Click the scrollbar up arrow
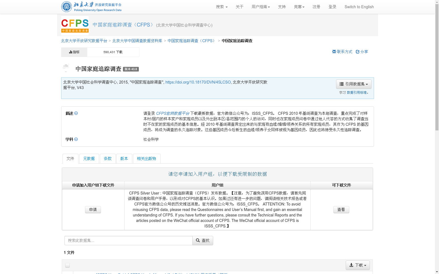The height and width of the screenshot is (274, 439). 437,2
